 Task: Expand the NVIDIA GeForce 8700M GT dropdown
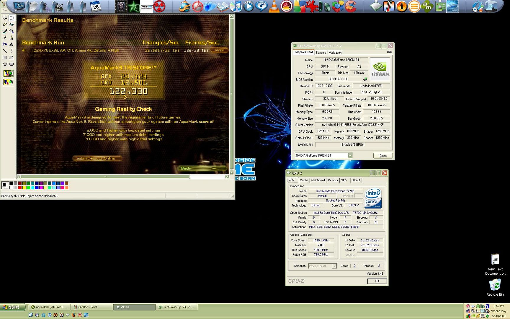click(x=350, y=155)
